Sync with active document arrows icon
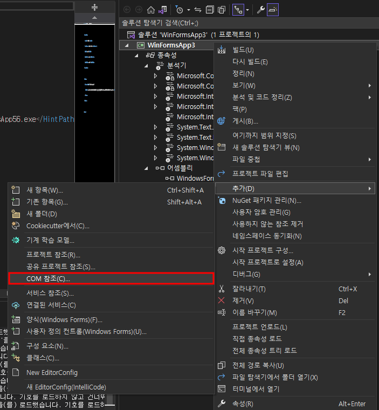 [x=198, y=10]
